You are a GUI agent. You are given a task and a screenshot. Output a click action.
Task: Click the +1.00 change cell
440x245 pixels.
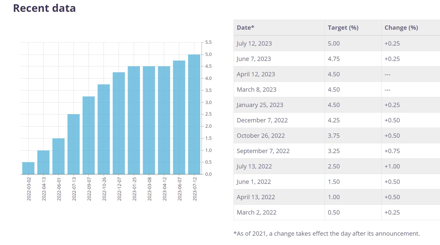pos(411,166)
